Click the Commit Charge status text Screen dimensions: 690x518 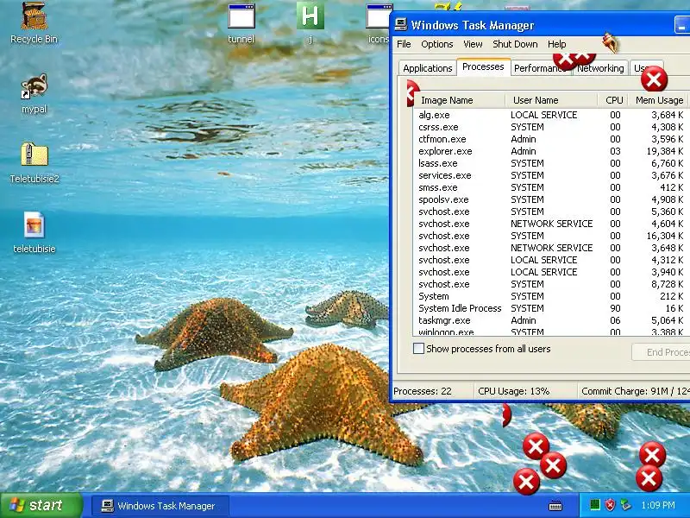[636, 391]
